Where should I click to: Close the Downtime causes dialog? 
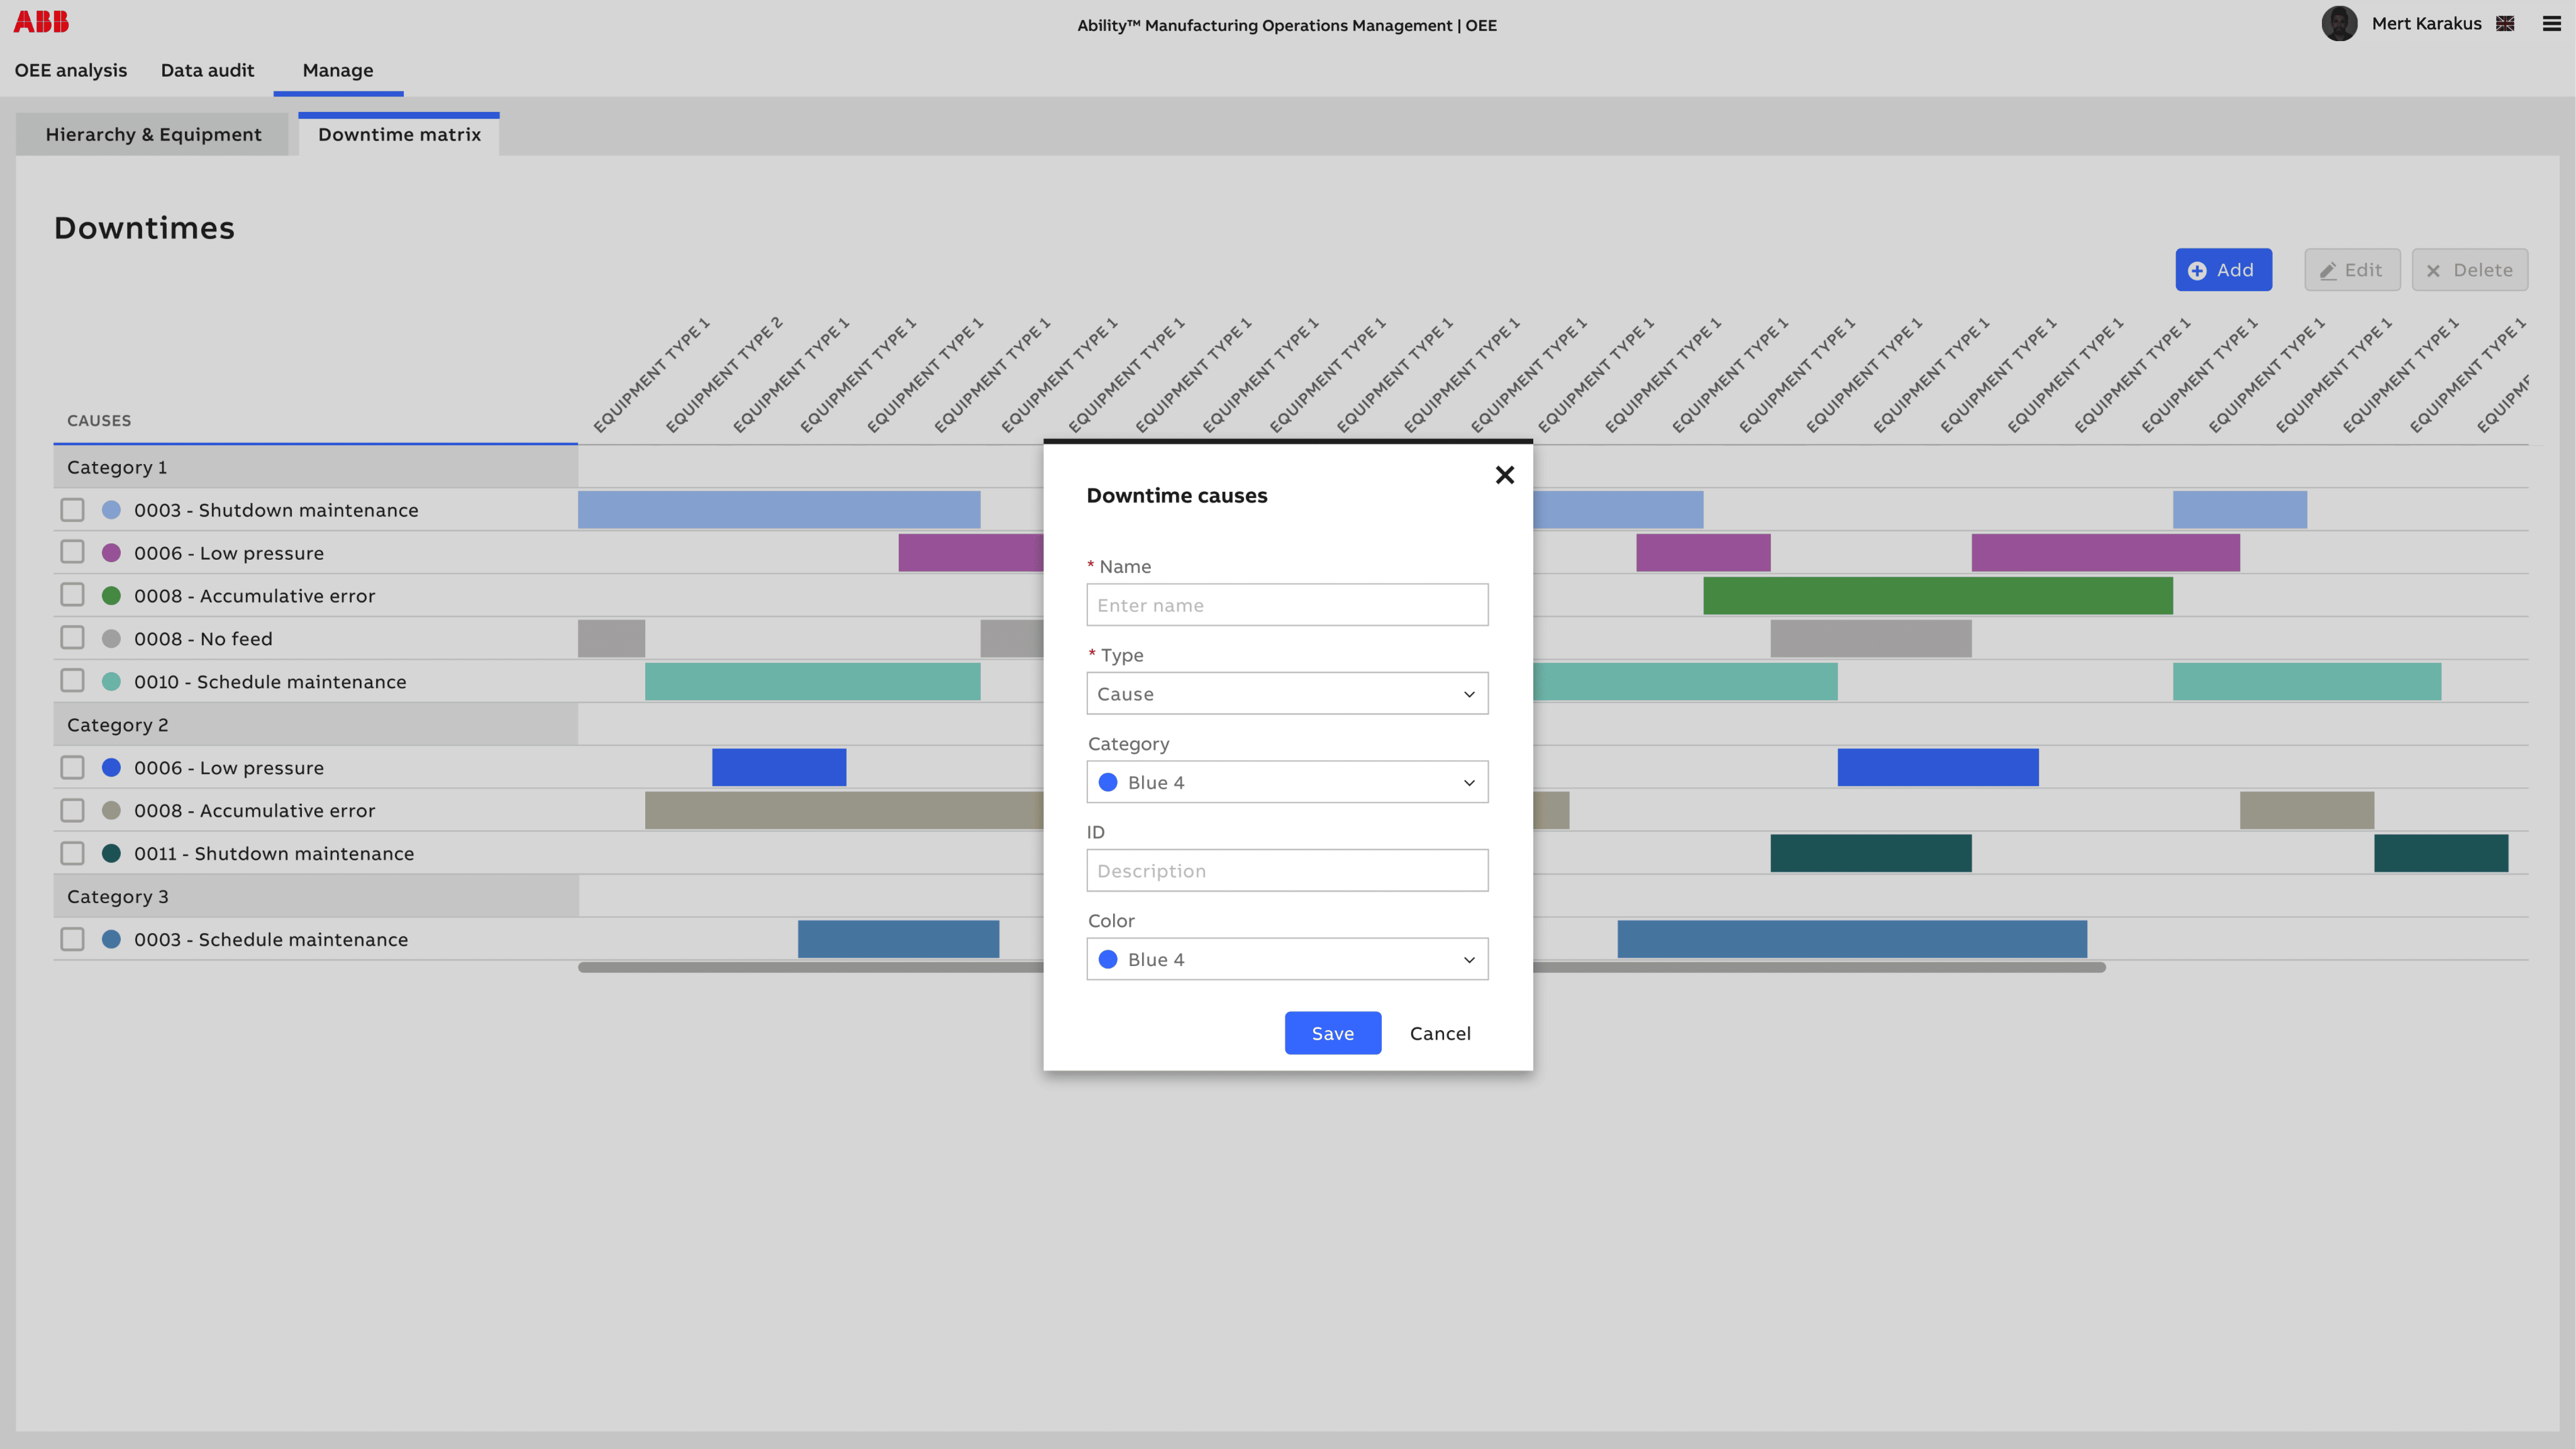coord(1504,475)
